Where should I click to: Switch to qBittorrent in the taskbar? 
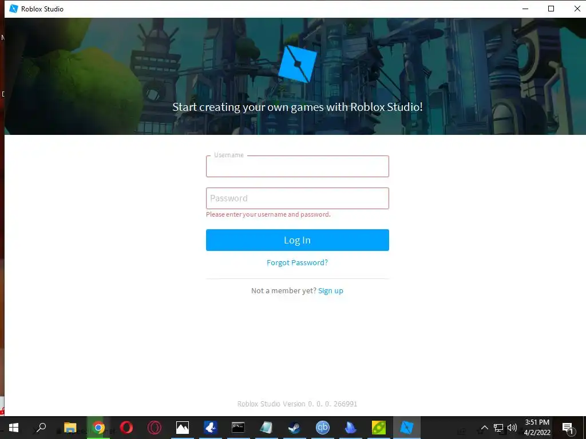[323, 428]
